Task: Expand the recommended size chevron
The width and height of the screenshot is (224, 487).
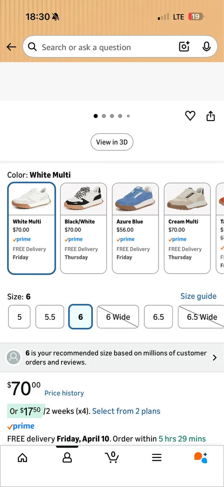Action: pos(215,358)
